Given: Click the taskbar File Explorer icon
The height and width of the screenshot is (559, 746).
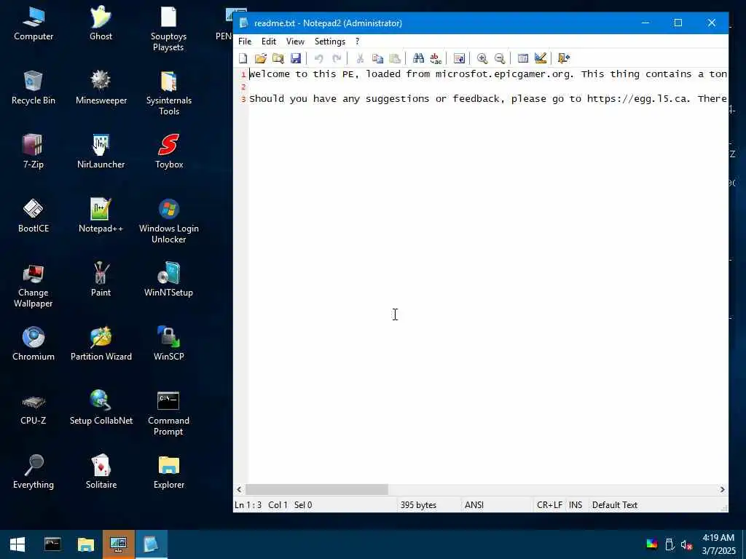Looking at the screenshot, I should coord(86,544).
